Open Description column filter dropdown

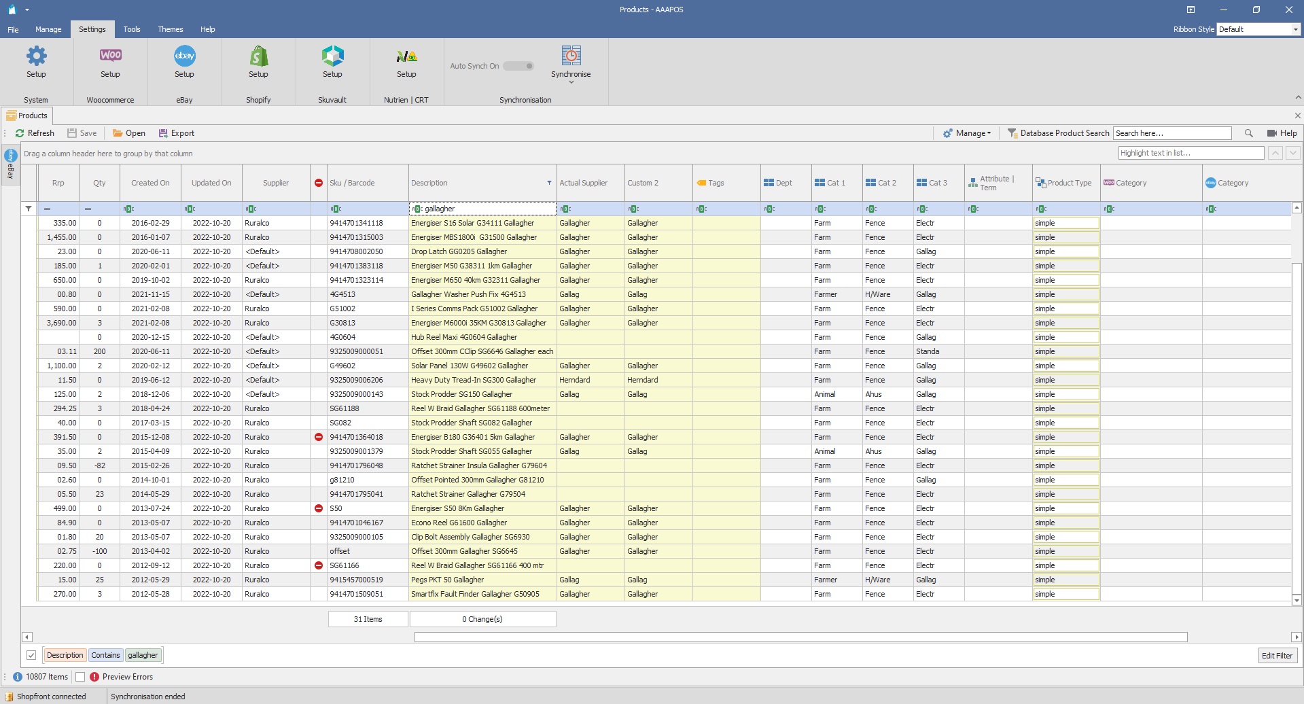click(549, 183)
